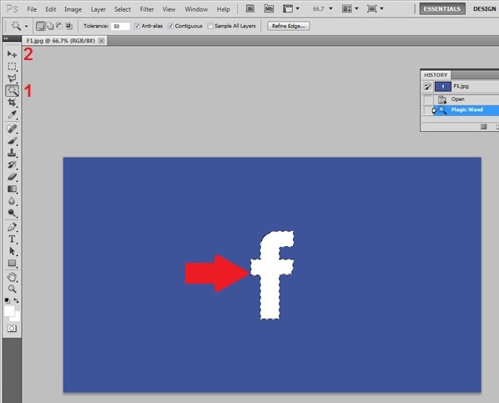
Task: Select the Type tool
Action: click(x=12, y=239)
